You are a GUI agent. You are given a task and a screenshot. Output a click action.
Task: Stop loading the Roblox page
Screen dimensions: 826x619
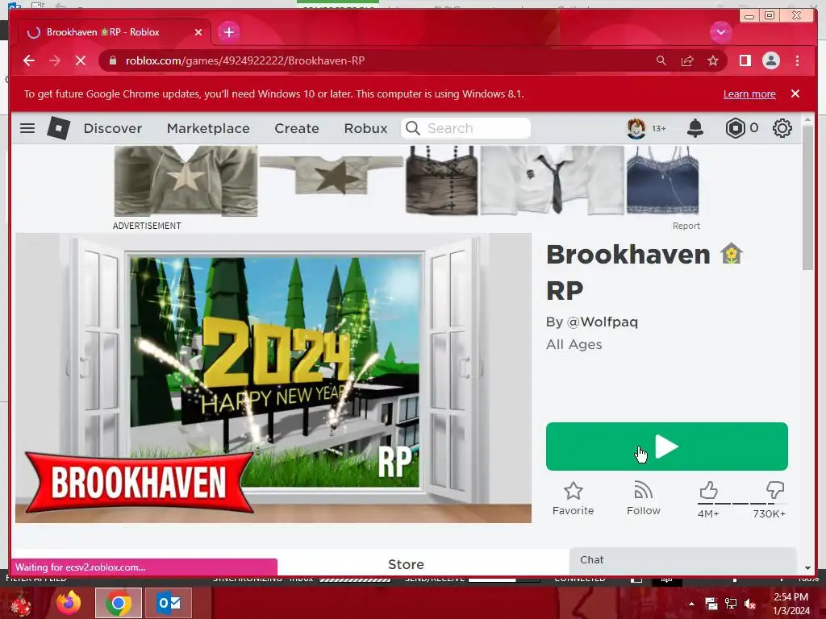(x=81, y=60)
